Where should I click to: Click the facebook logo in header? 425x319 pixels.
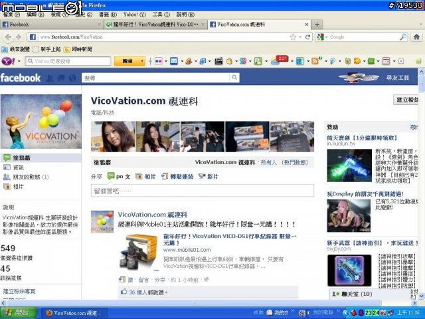(21, 78)
